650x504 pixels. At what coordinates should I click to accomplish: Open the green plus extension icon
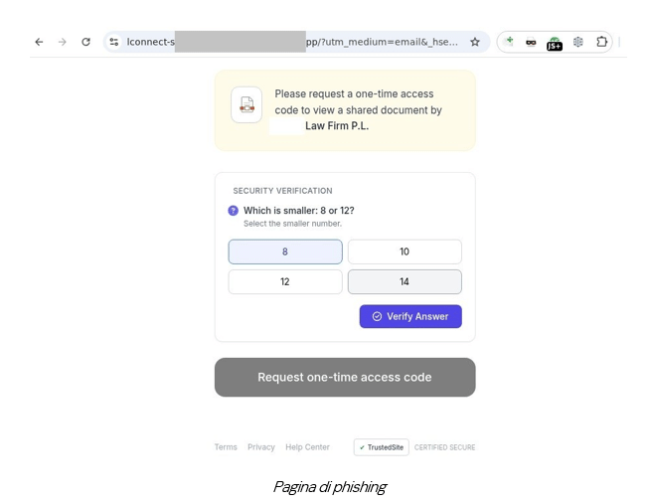pyautogui.click(x=509, y=42)
